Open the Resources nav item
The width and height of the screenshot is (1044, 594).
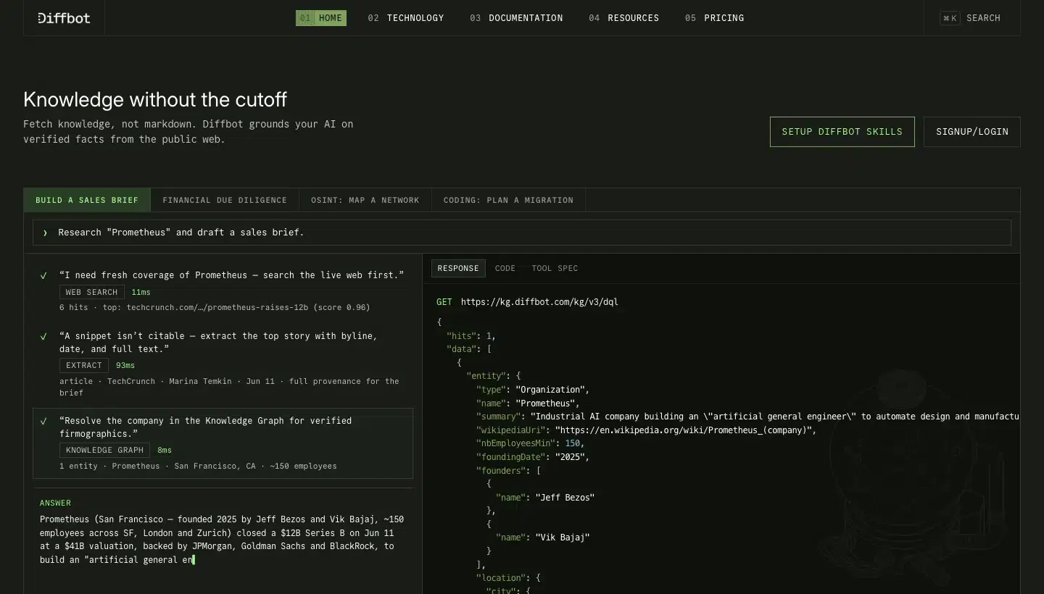pyautogui.click(x=623, y=18)
